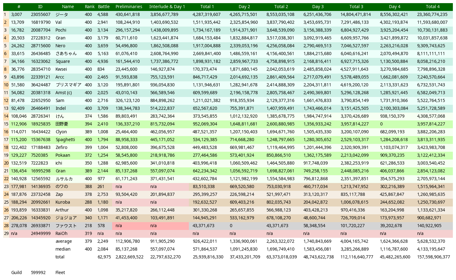Select the "Total 4" column header

(x=433, y=7)
